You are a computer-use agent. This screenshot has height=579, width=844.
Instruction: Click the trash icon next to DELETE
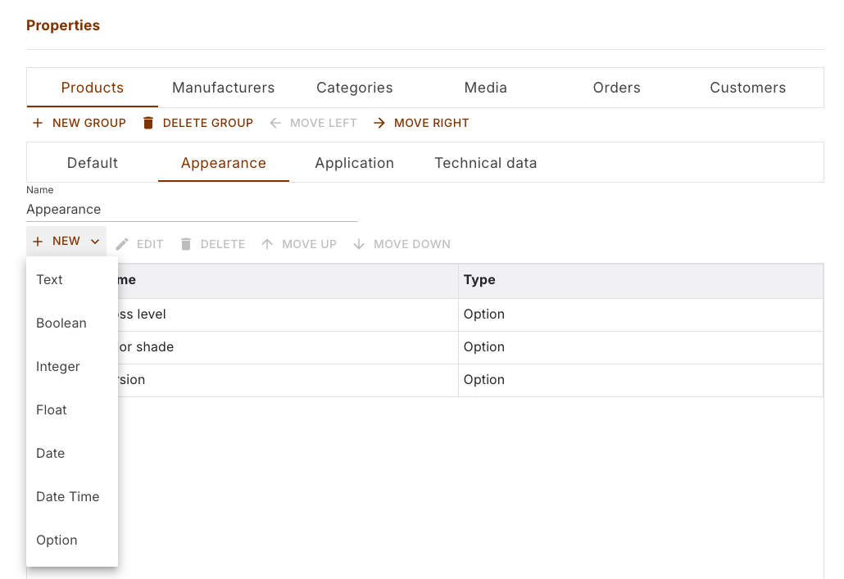click(x=186, y=244)
